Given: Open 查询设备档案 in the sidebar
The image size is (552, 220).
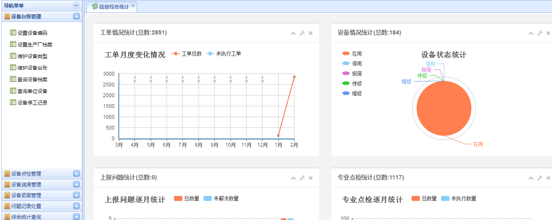Looking at the screenshot, I should coord(32,79).
